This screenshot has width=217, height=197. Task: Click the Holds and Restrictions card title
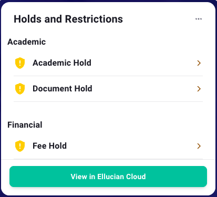tap(68, 19)
